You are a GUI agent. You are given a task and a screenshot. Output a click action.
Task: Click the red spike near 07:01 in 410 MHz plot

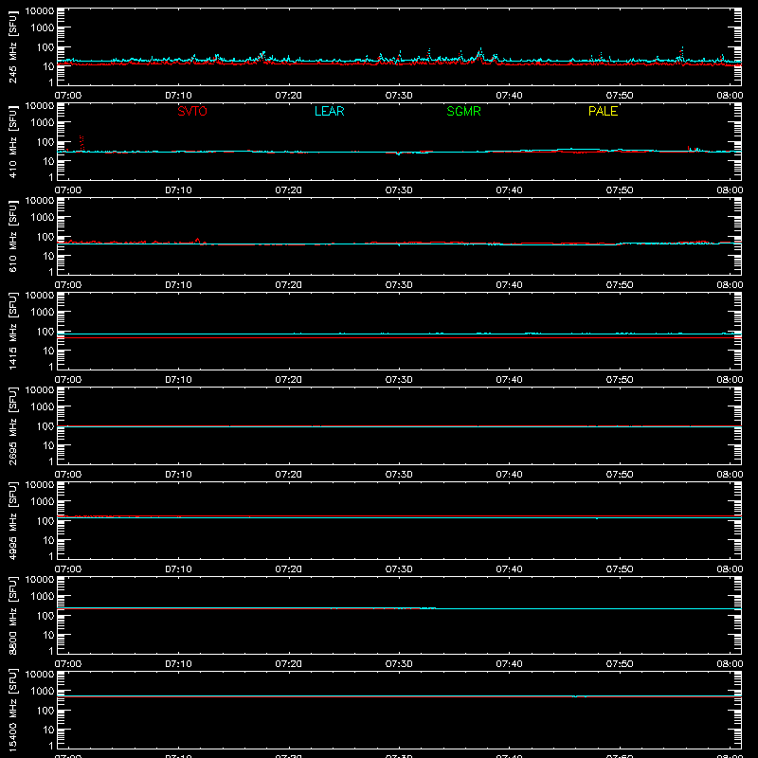point(81,143)
